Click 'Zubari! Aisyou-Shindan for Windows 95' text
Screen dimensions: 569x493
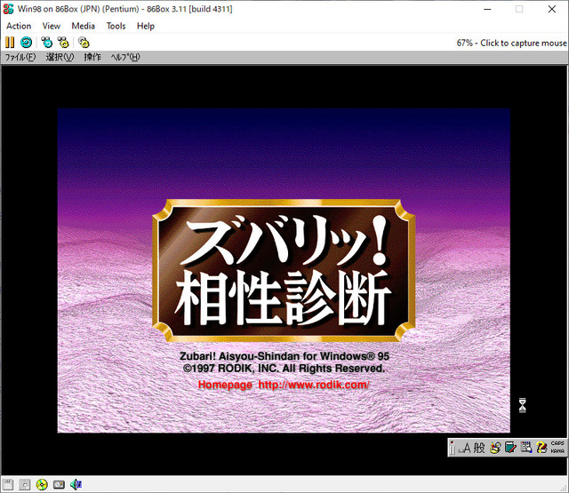coord(284,356)
